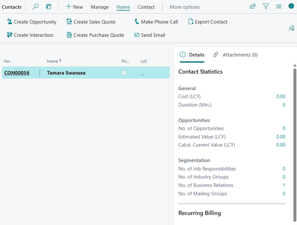Sort by the No. column header

tap(8, 61)
